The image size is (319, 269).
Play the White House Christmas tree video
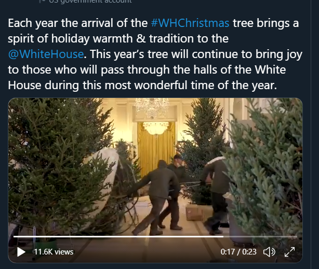coord(21,252)
